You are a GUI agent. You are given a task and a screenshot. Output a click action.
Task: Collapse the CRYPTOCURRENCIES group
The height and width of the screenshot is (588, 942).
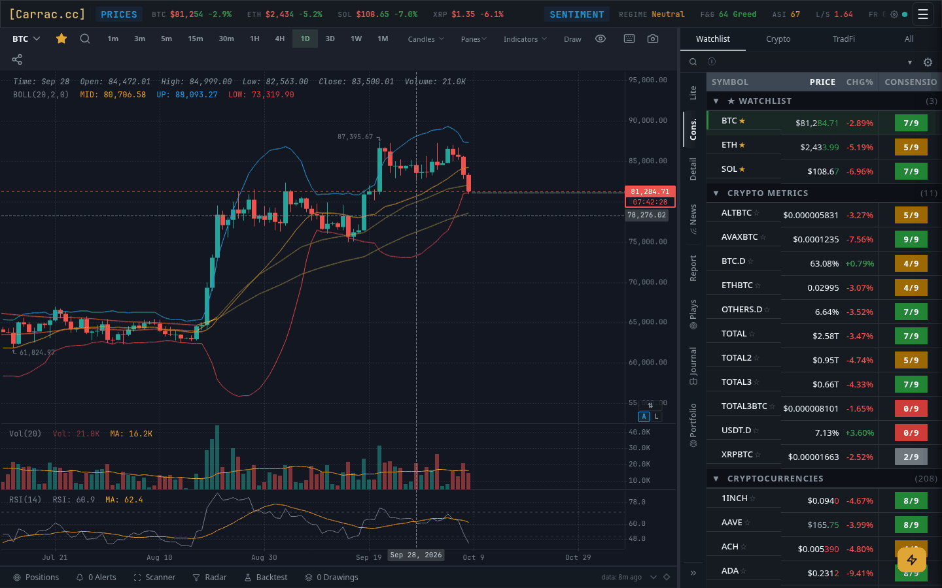tap(716, 479)
